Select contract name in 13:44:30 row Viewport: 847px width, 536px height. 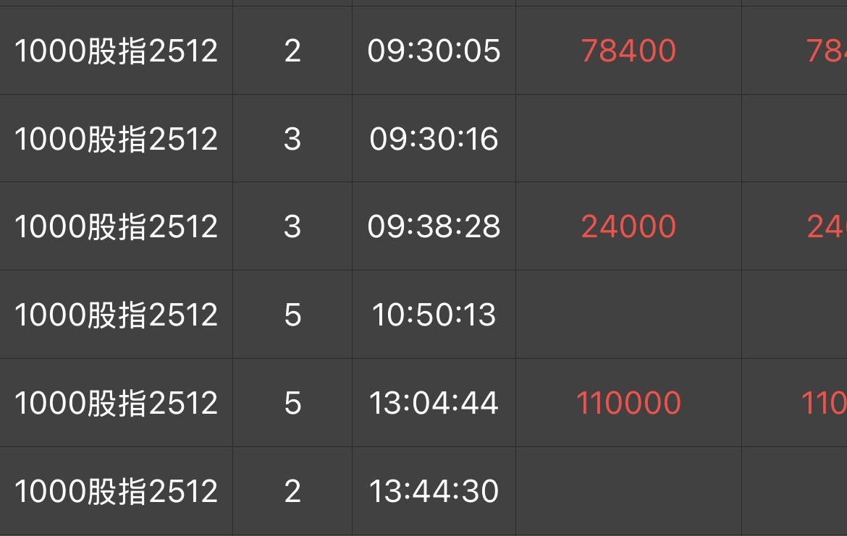click(116, 490)
